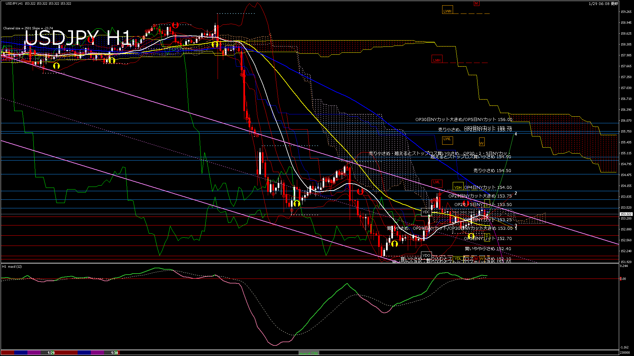Toggle the macd ON button
Viewport: 634px width, 356px height.
309,353
